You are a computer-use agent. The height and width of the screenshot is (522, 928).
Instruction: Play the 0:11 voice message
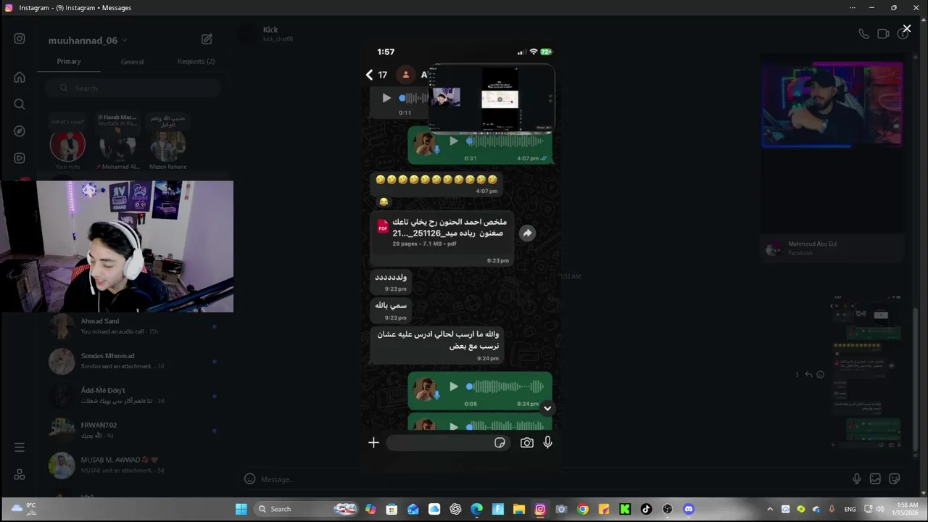tap(386, 98)
